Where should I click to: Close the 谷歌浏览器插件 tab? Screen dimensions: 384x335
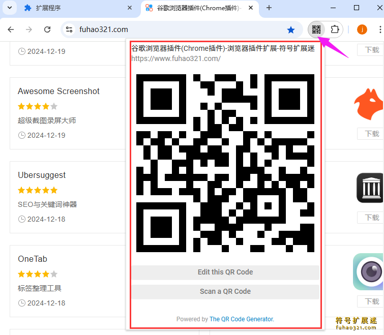251,8
